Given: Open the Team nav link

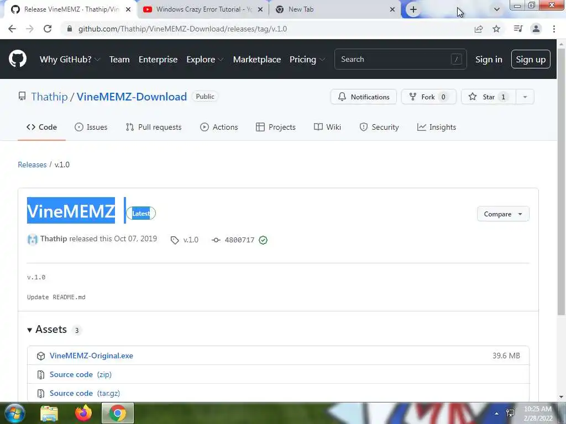Looking at the screenshot, I should 119,60.
